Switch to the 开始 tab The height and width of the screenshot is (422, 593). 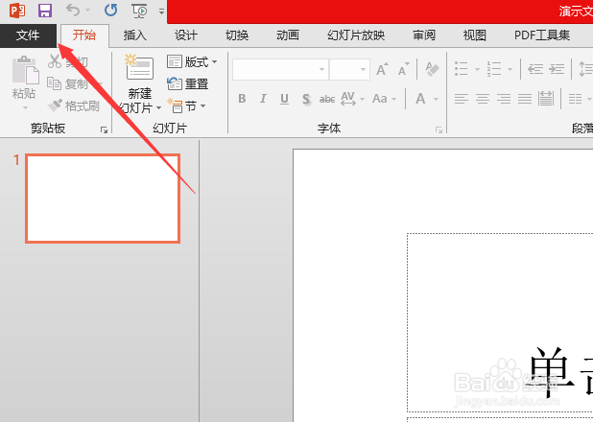84,35
